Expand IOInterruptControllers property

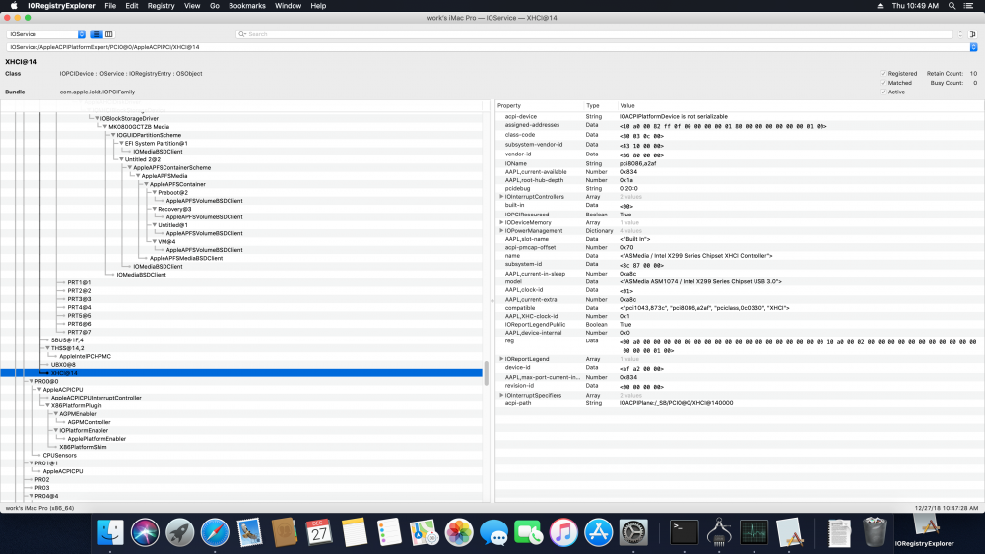(x=501, y=197)
